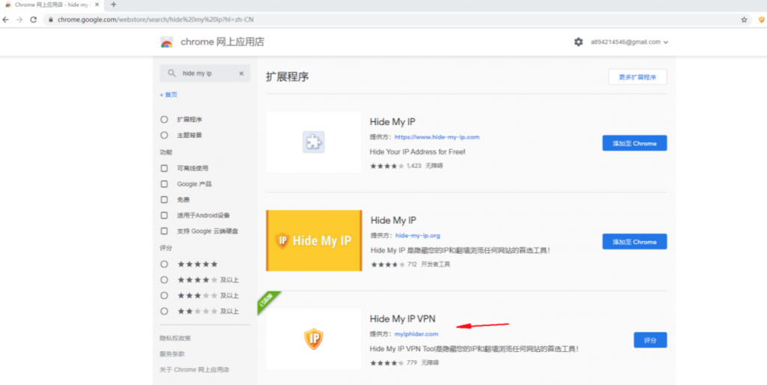Screen dimensions: 767x385
Task: Select the two stars and up filter
Action: tap(164, 311)
